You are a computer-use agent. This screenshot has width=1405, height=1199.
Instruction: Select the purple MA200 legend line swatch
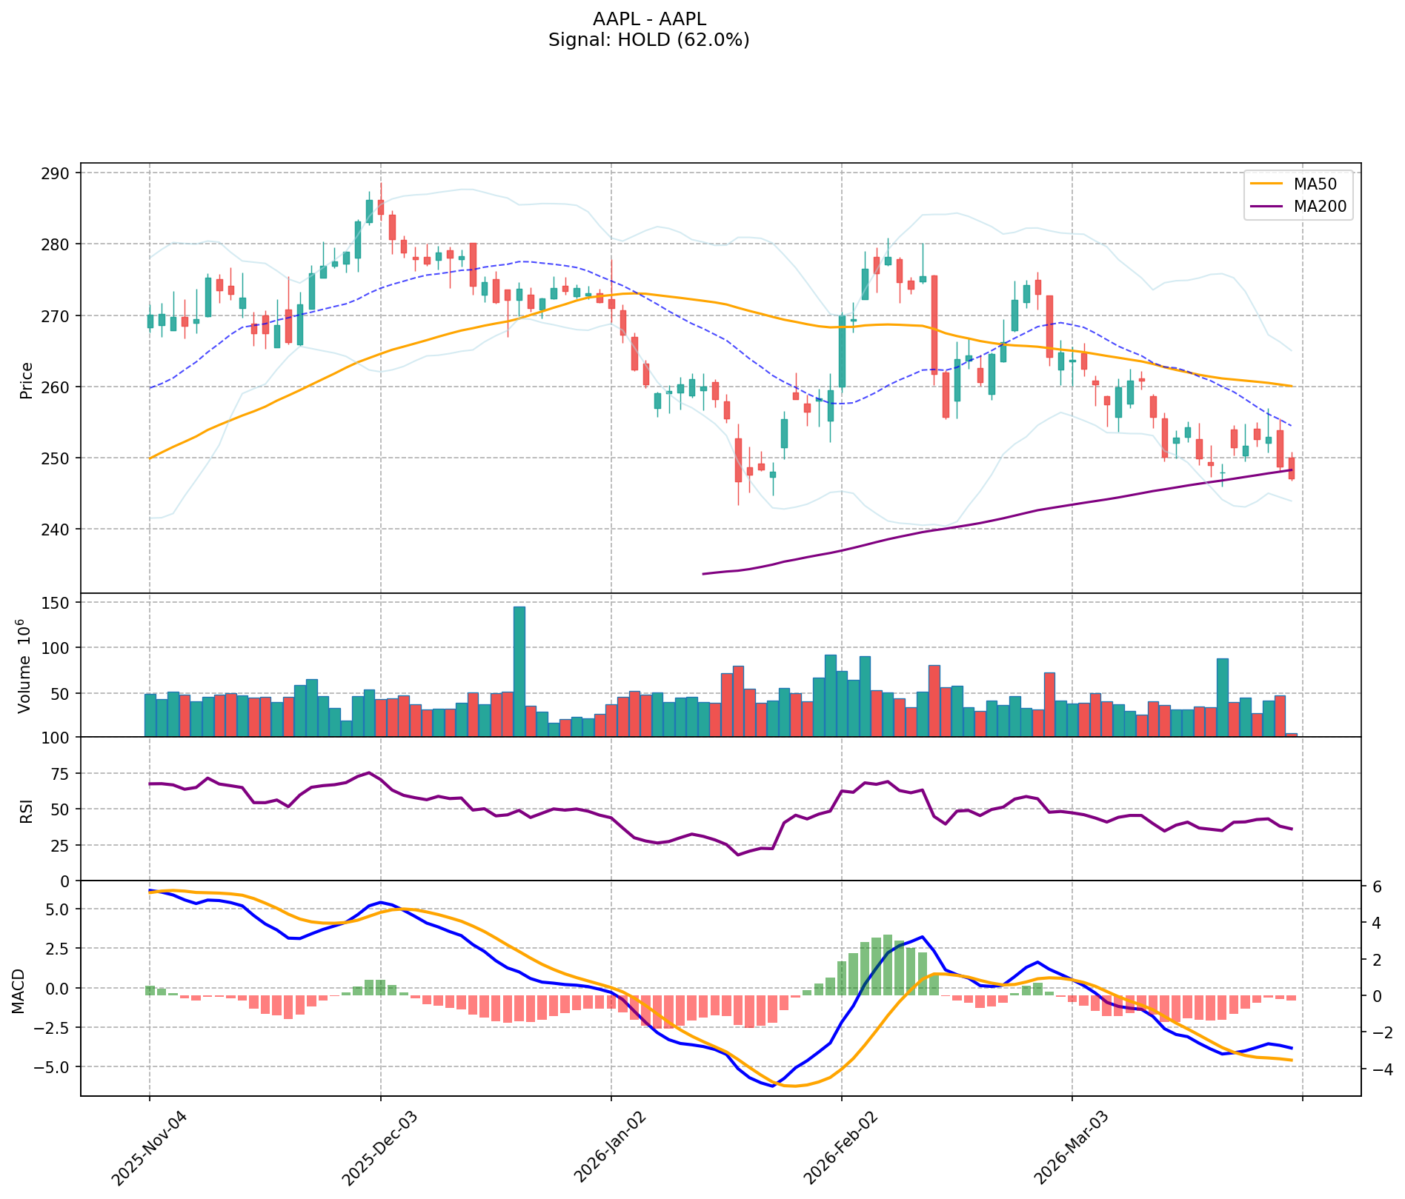(1267, 207)
